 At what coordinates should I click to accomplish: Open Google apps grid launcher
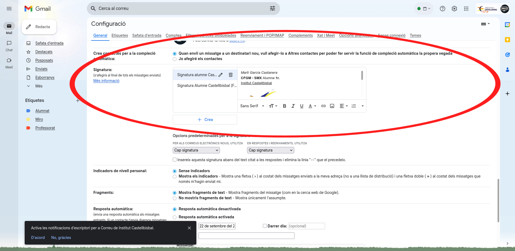466,9
